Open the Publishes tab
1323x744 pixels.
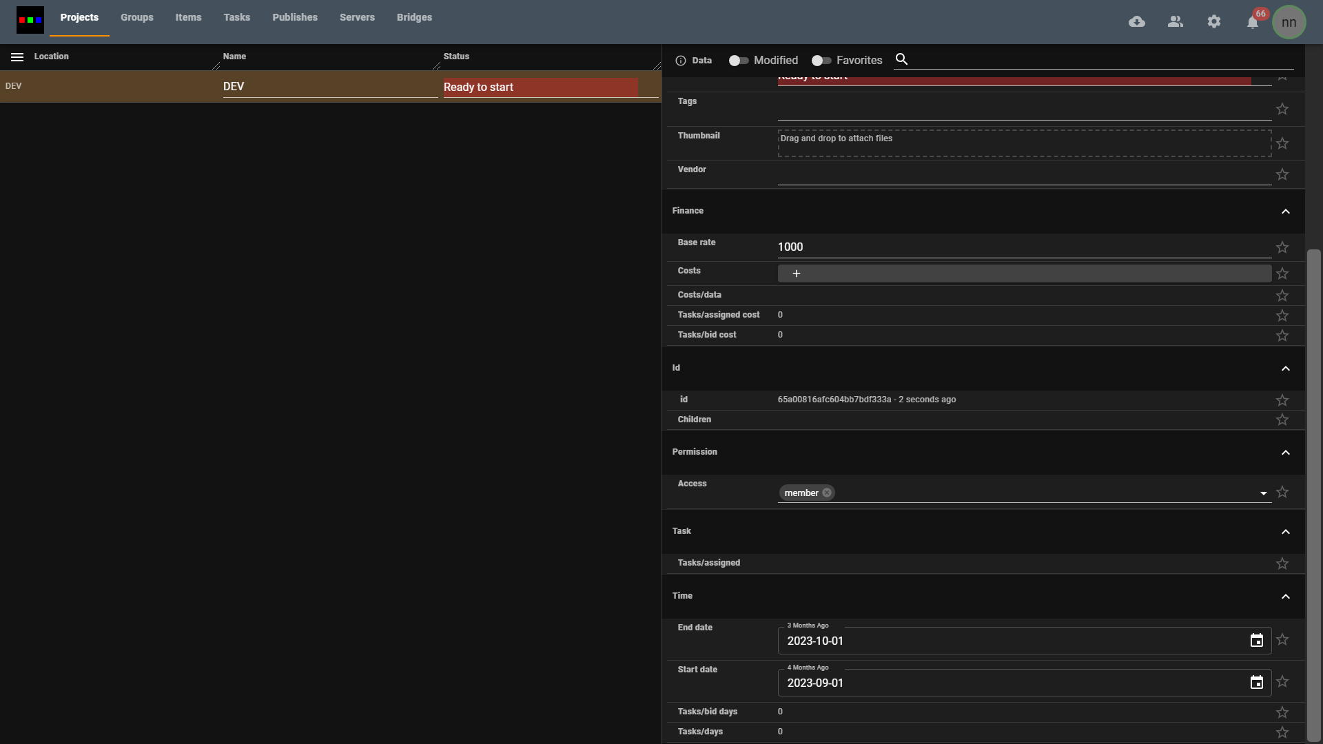[x=295, y=17]
